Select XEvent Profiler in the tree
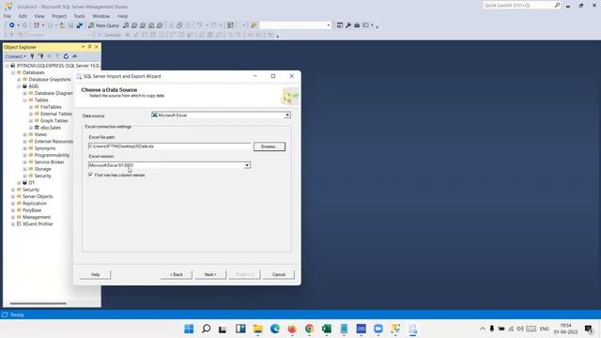Image resolution: width=601 pixels, height=338 pixels. 38,224
